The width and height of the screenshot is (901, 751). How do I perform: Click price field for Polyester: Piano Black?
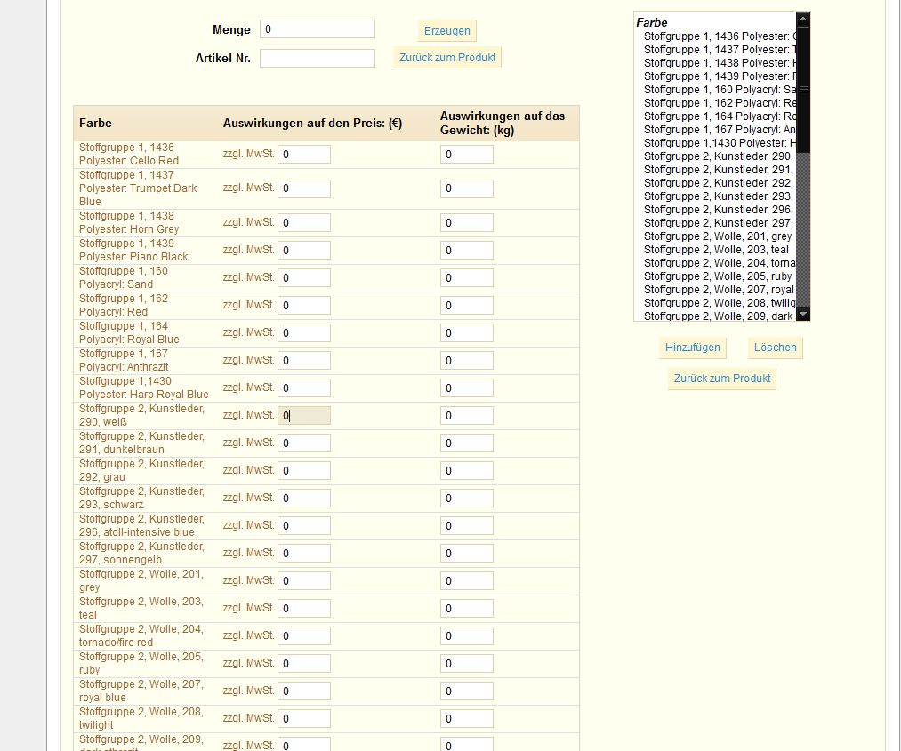(x=304, y=251)
